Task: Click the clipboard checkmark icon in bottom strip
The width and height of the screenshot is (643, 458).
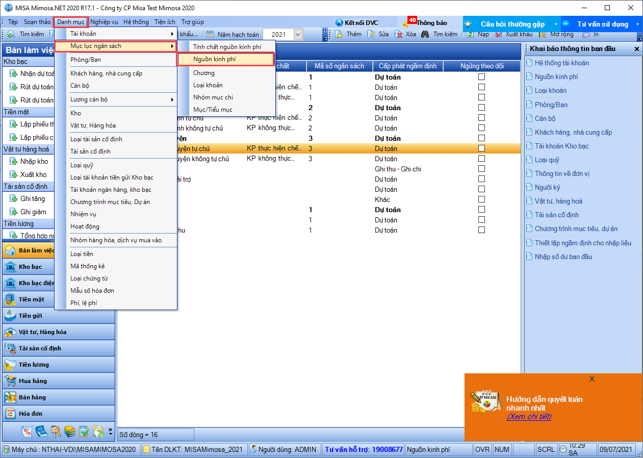Action: (x=84, y=431)
